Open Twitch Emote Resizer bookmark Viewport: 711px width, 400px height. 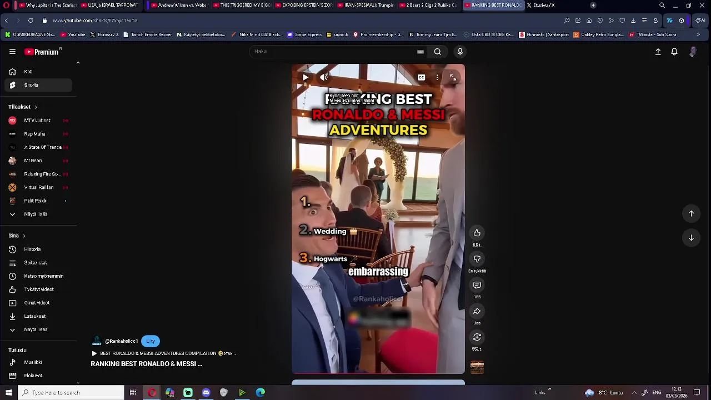tap(147, 34)
